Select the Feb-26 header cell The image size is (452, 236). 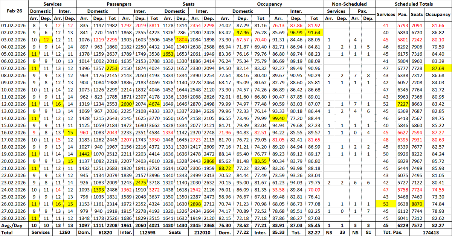[x=14, y=11]
